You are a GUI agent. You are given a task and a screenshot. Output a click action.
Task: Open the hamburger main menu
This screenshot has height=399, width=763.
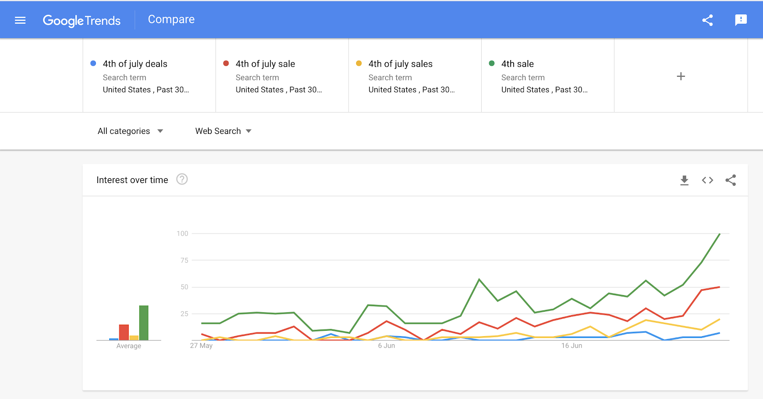(20, 20)
